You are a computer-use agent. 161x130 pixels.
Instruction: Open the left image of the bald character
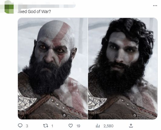coord(53,68)
